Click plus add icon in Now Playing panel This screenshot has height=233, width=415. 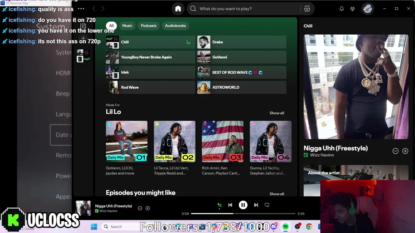405,151
